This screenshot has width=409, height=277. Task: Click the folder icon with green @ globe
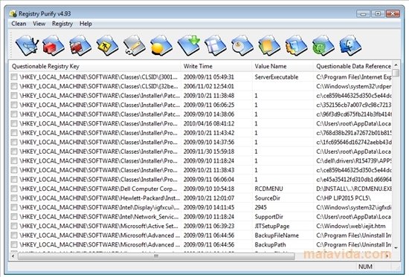[323, 45]
